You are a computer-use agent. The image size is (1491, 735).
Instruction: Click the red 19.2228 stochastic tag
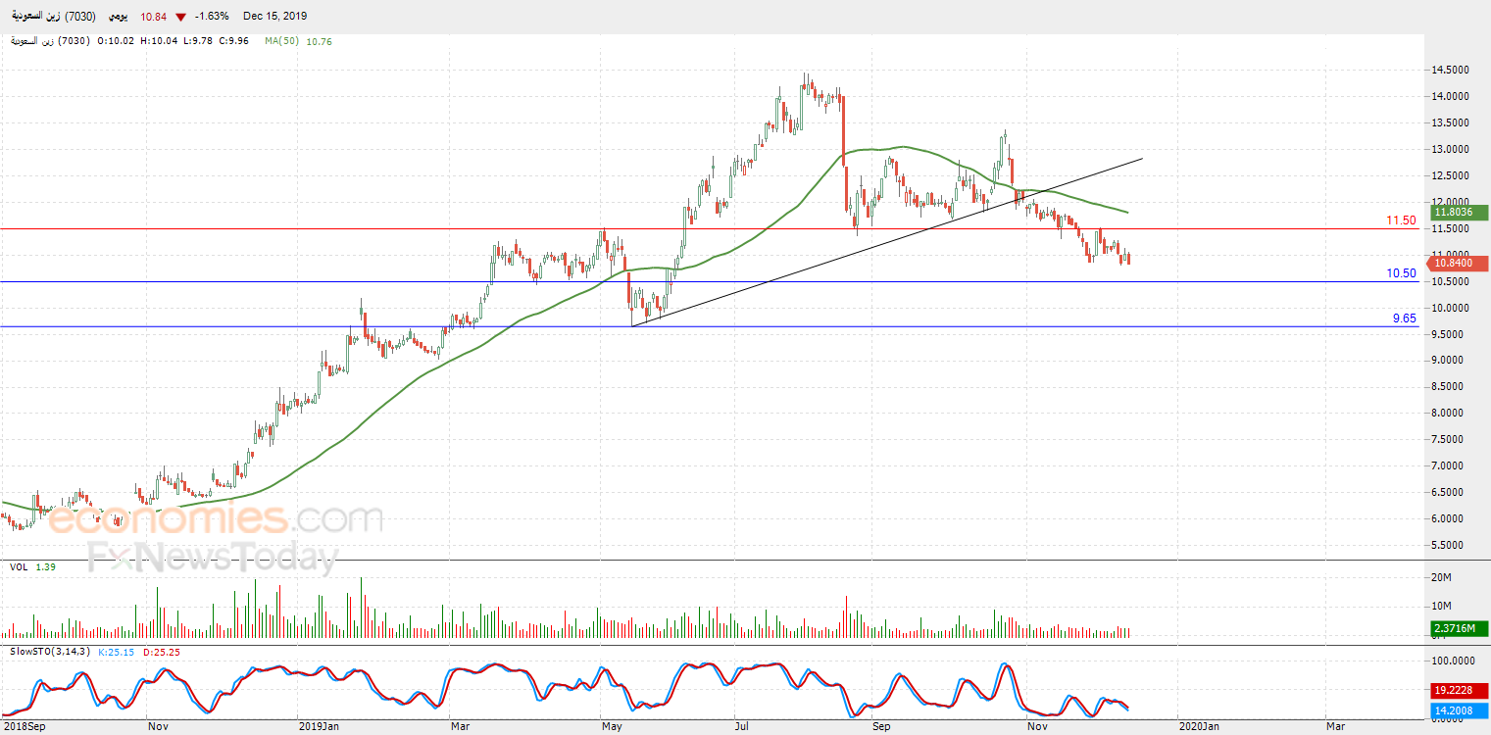1459,690
